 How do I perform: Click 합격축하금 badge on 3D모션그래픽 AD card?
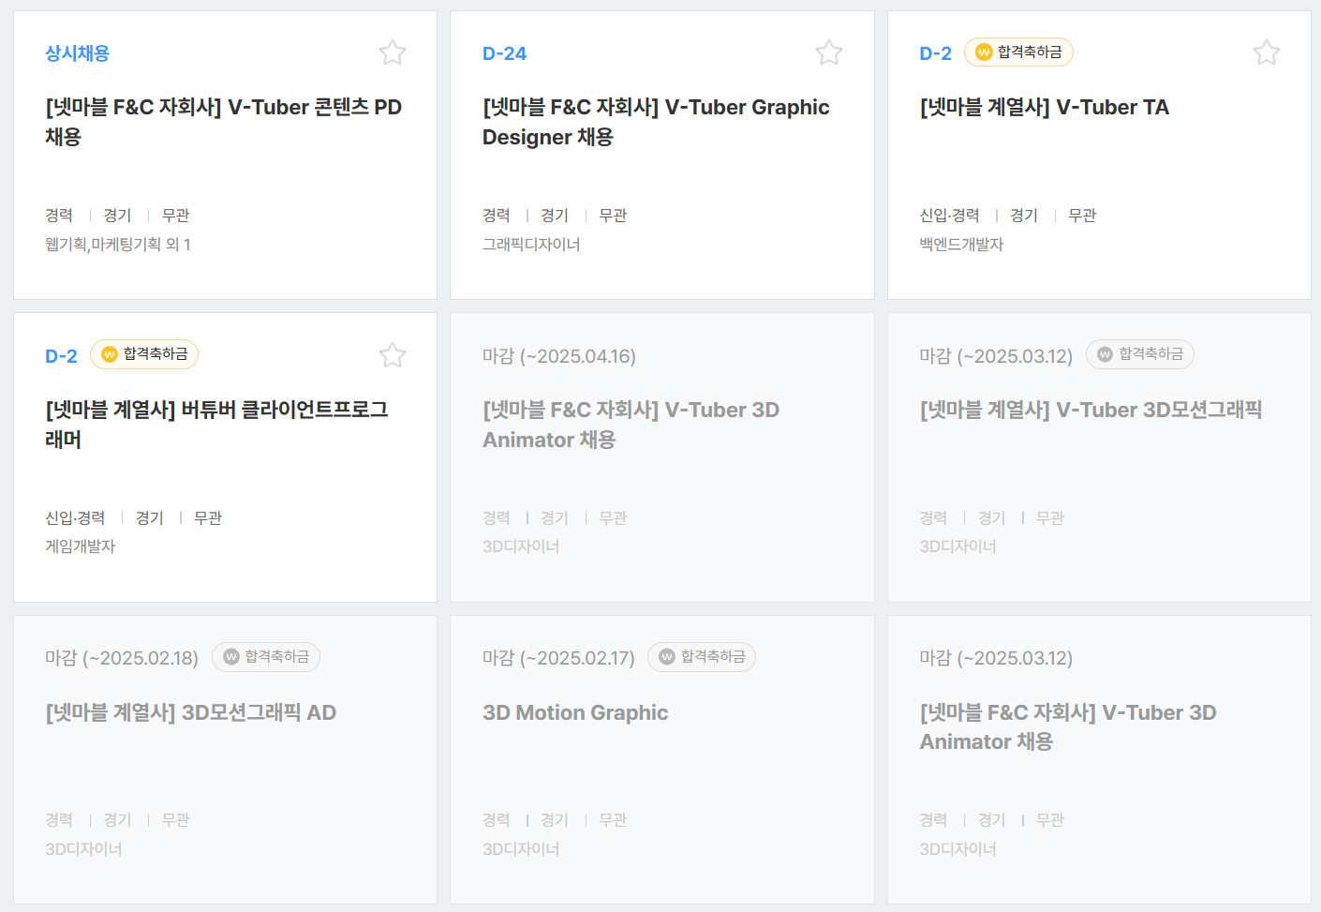266,657
